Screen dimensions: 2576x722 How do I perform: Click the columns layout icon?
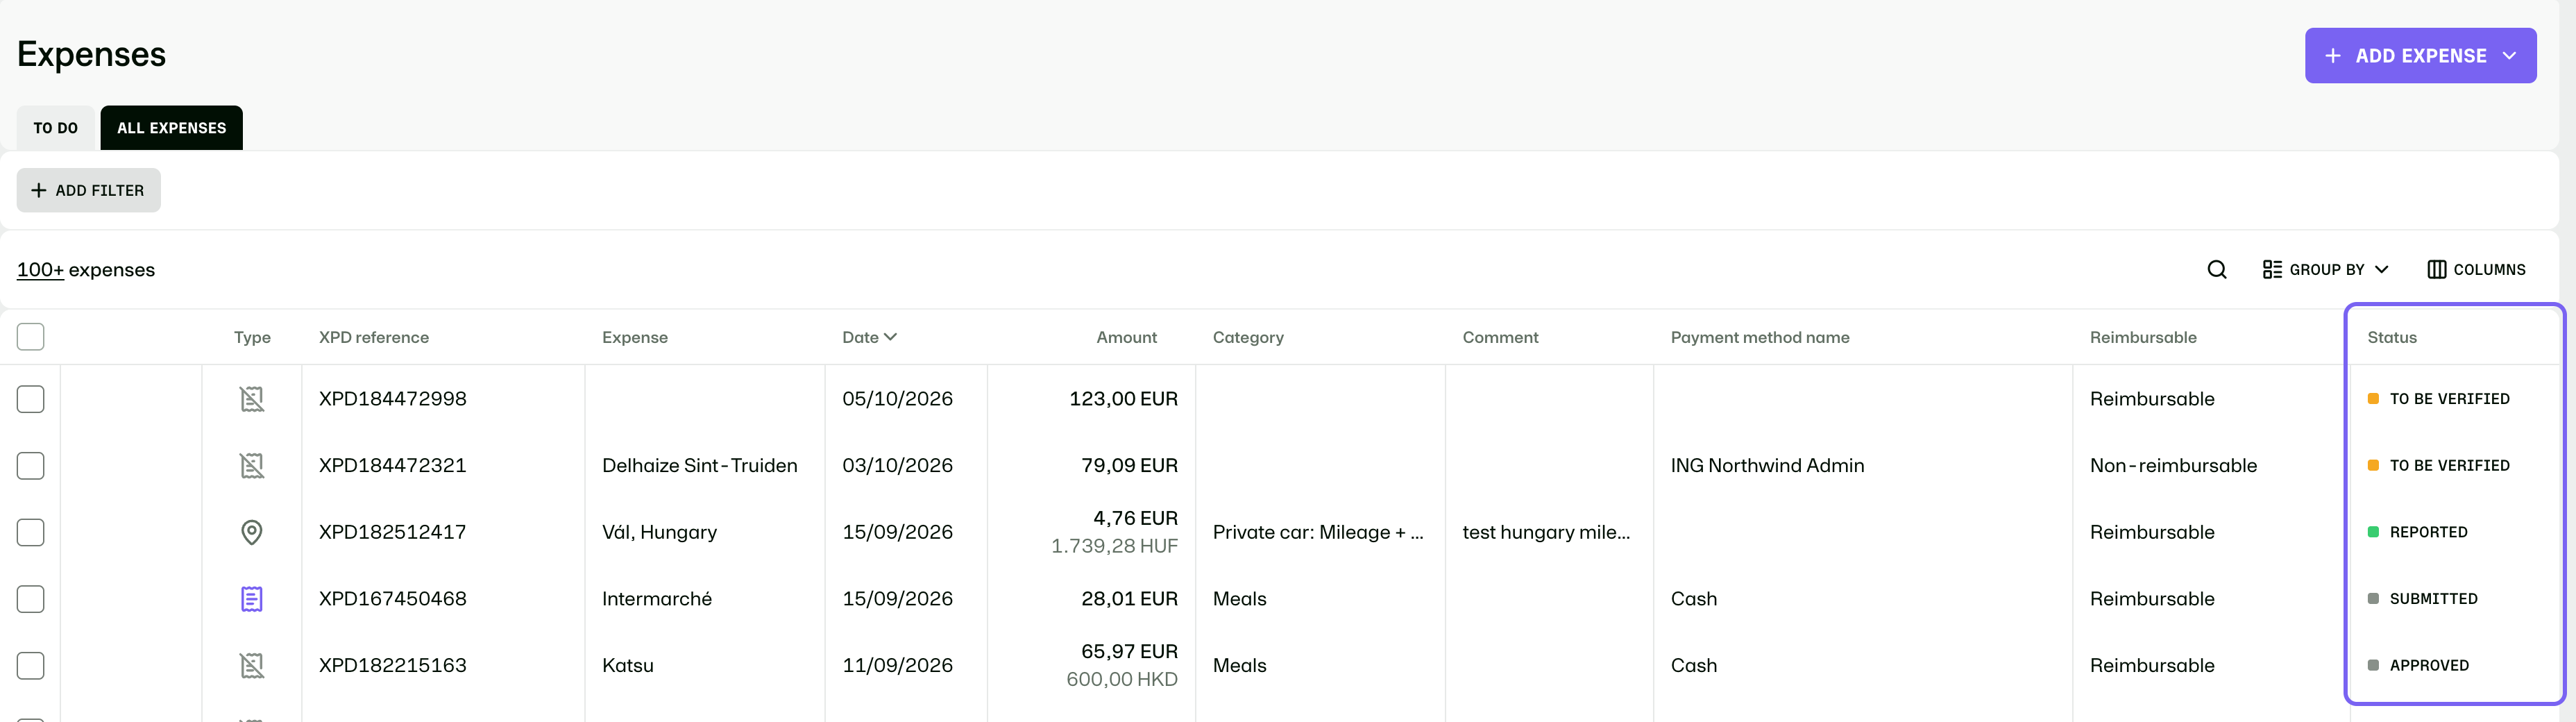(x=2437, y=270)
